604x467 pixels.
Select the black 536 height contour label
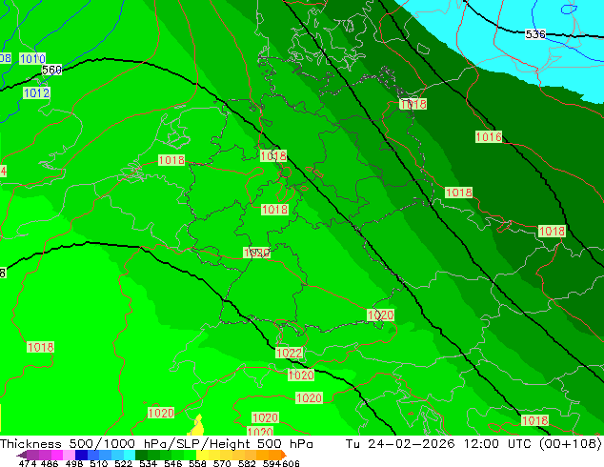point(535,34)
